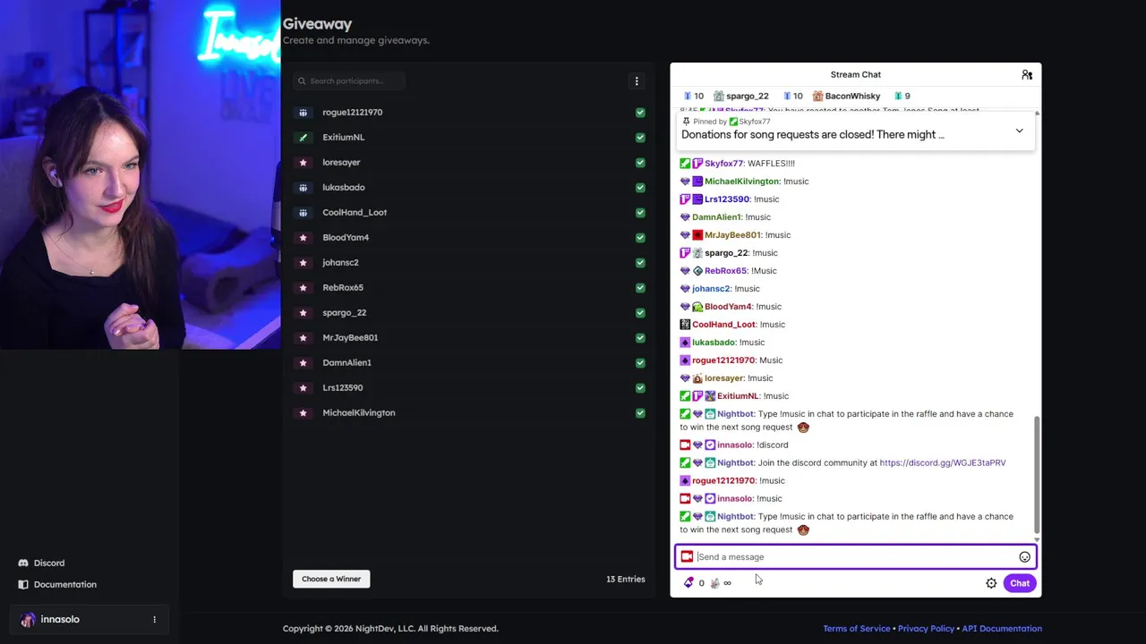Screen dimensions: 1146x644
Task: Toggle the checkbox for BloodYam4 entry
Action: [640, 237]
